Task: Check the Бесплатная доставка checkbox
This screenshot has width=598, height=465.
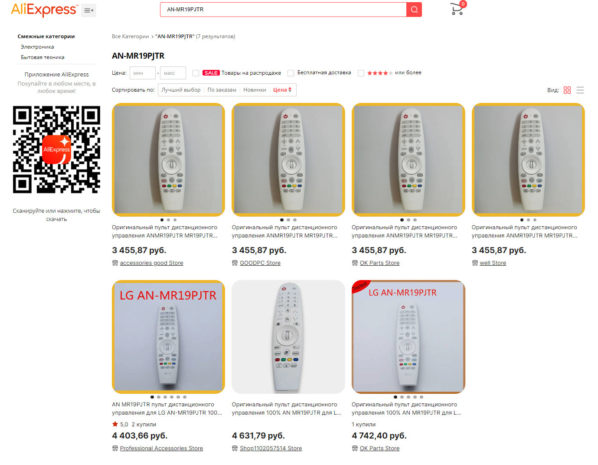Action: (x=291, y=73)
